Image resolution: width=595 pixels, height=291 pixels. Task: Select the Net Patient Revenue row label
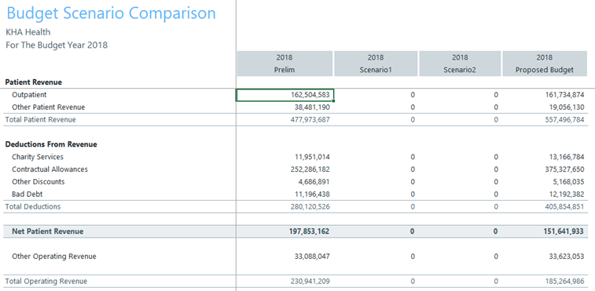coord(47,231)
